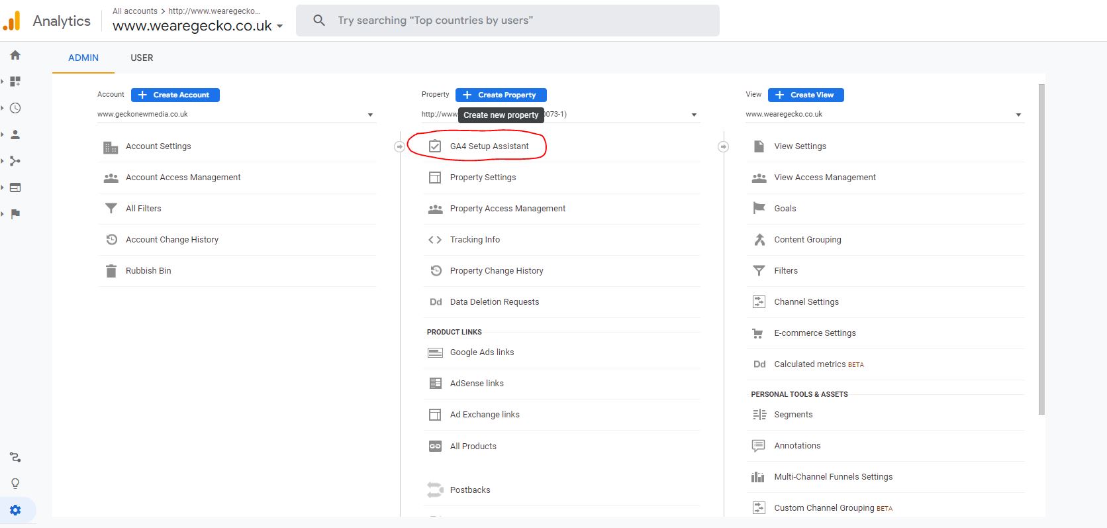Viewport: 1107px width, 528px height.
Task: Click the vertical scrollbar on the right
Action: [x=1041, y=249]
